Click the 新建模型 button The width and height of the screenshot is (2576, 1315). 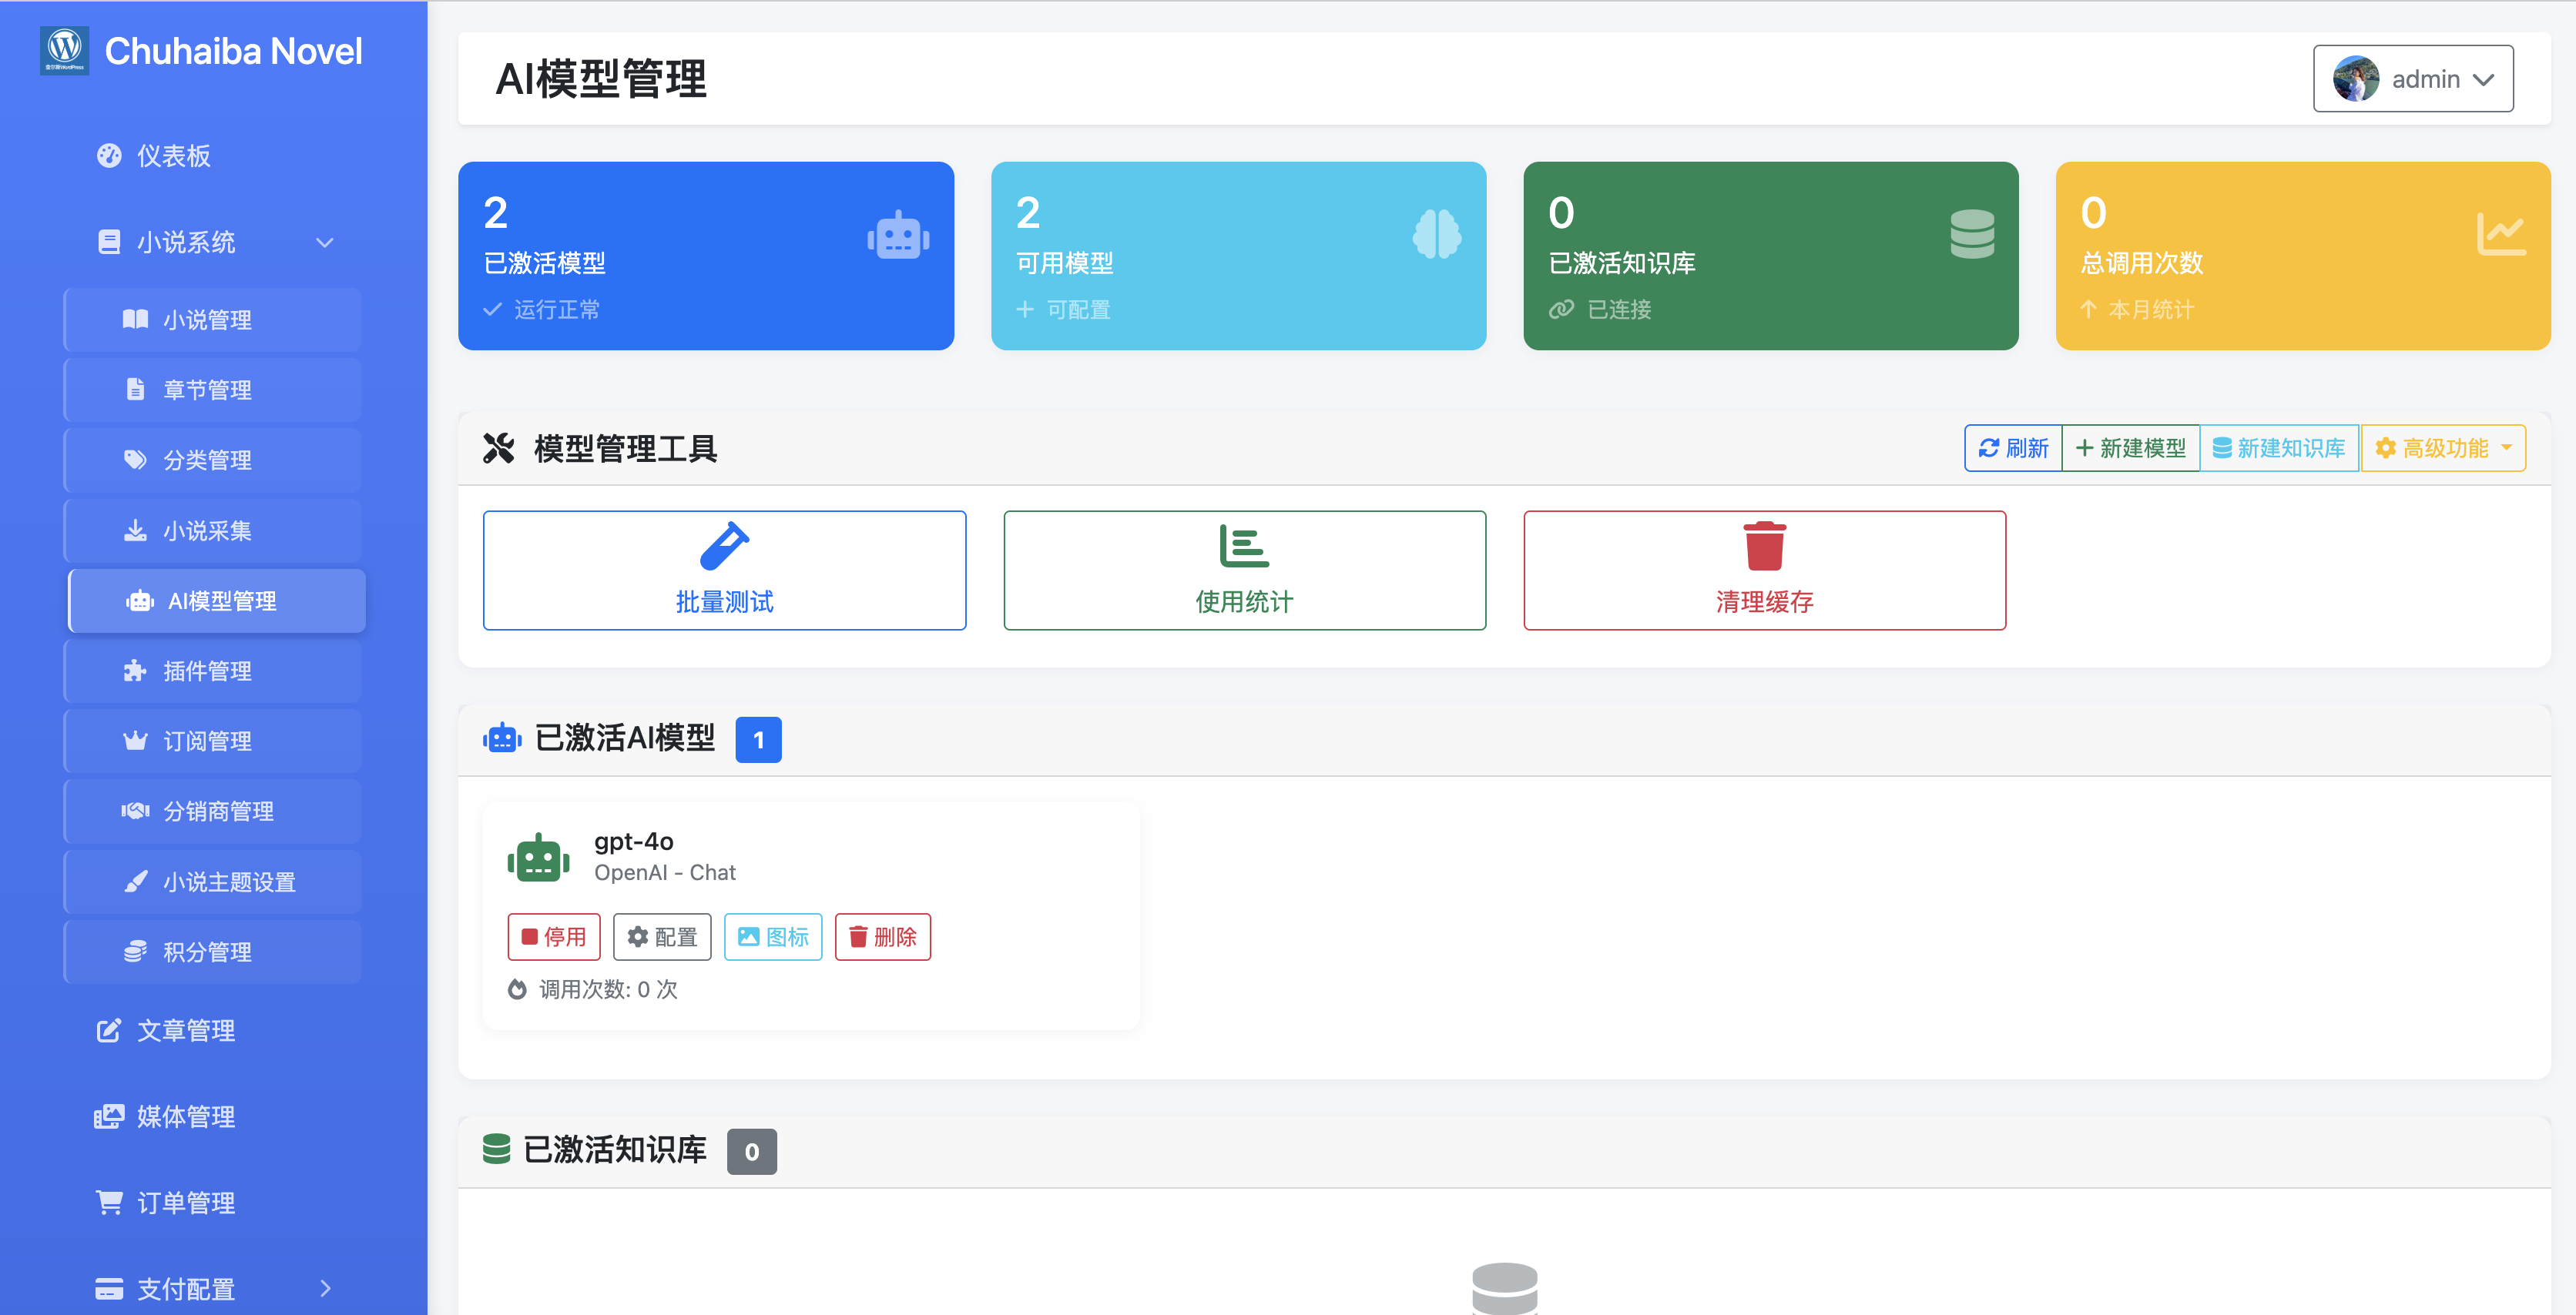coord(2130,447)
